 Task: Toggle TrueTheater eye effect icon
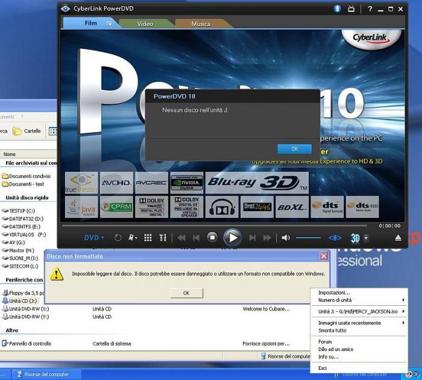pyautogui.click(x=335, y=238)
